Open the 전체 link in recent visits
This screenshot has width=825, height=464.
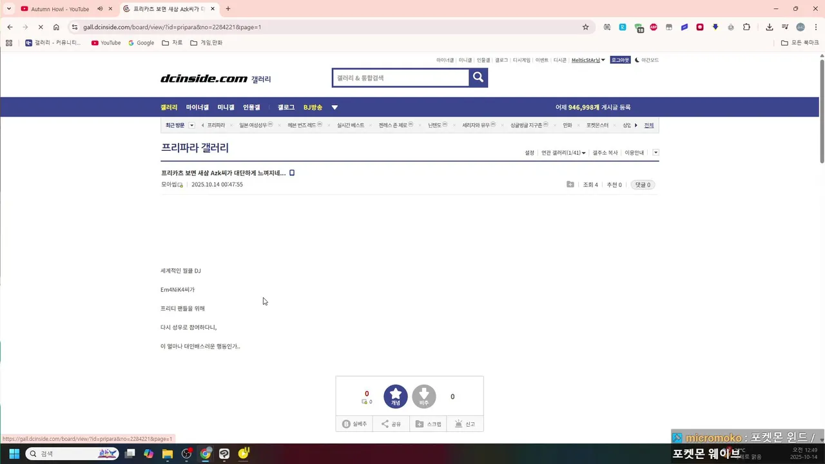649,125
